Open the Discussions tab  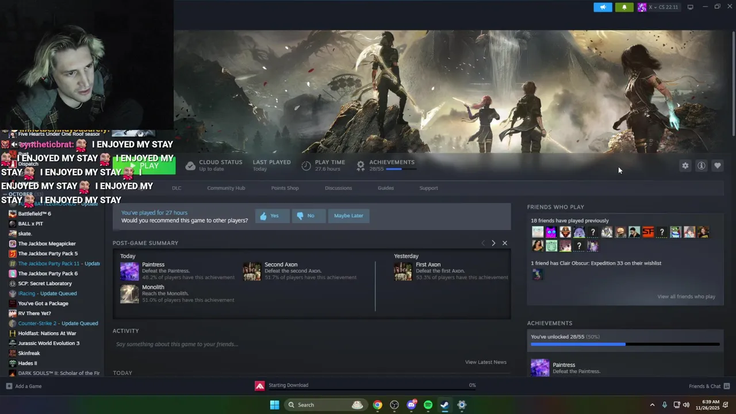point(338,188)
